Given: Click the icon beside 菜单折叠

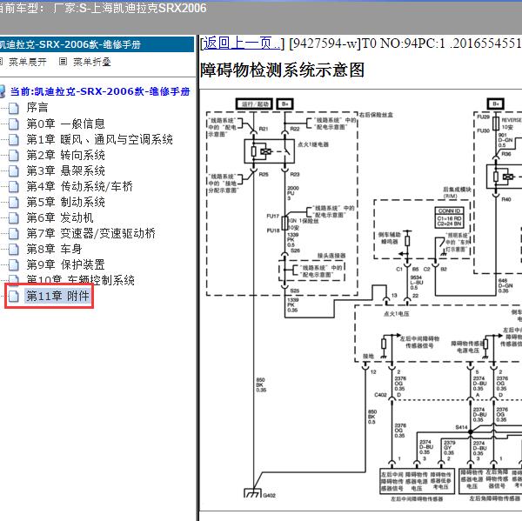Looking at the screenshot, I should pyautogui.click(x=63, y=62).
